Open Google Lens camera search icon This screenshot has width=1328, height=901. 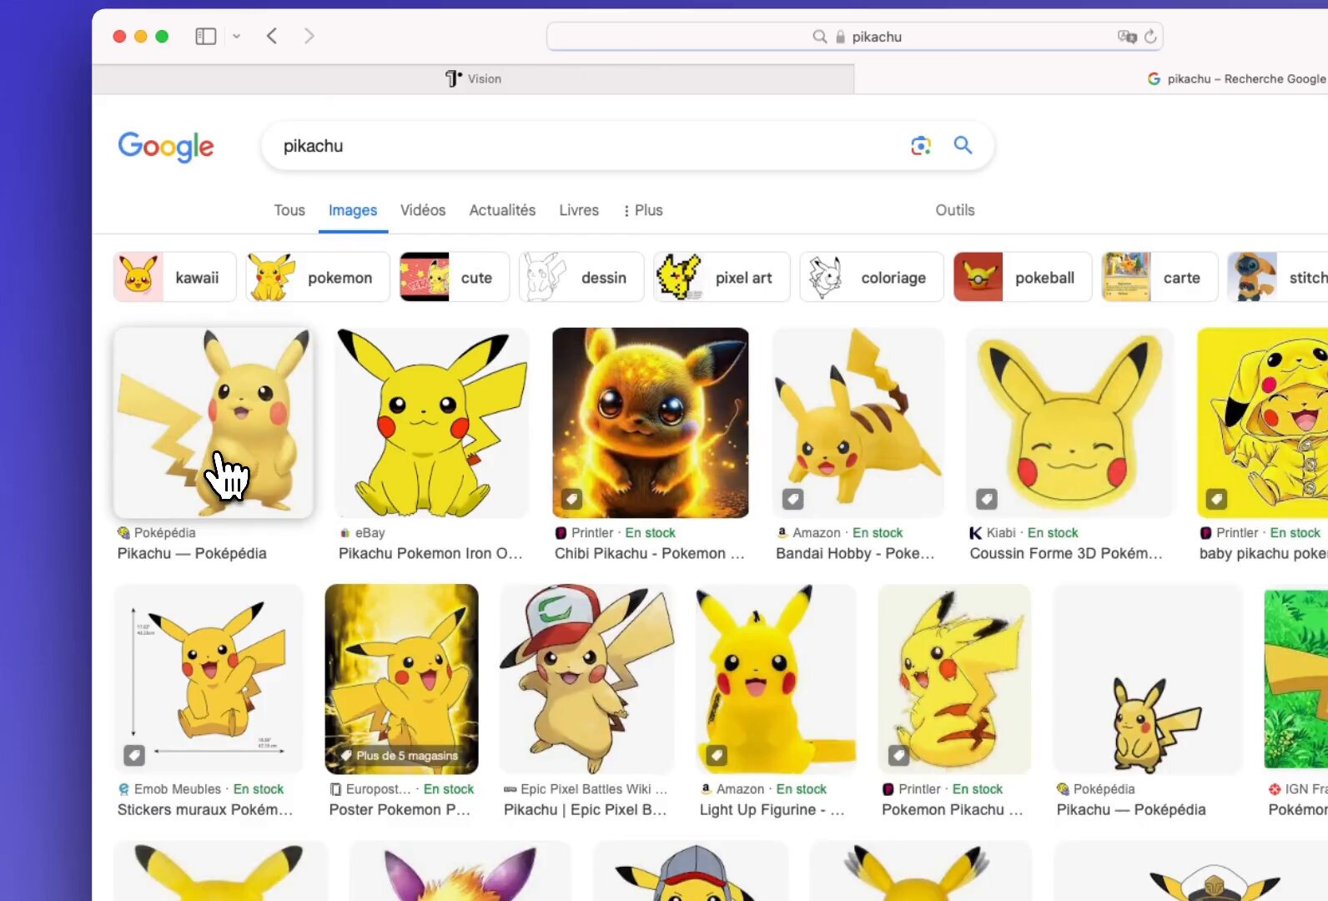[x=920, y=146]
